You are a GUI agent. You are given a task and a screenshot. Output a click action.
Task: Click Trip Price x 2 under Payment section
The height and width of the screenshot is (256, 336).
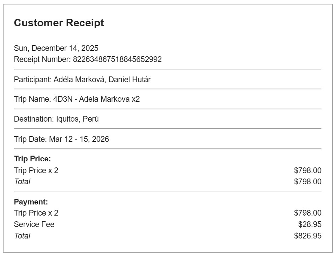pos(36,213)
